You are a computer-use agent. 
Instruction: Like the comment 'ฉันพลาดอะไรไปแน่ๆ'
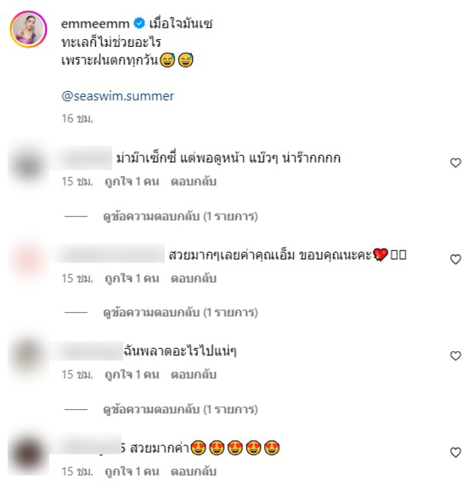coord(456,356)
